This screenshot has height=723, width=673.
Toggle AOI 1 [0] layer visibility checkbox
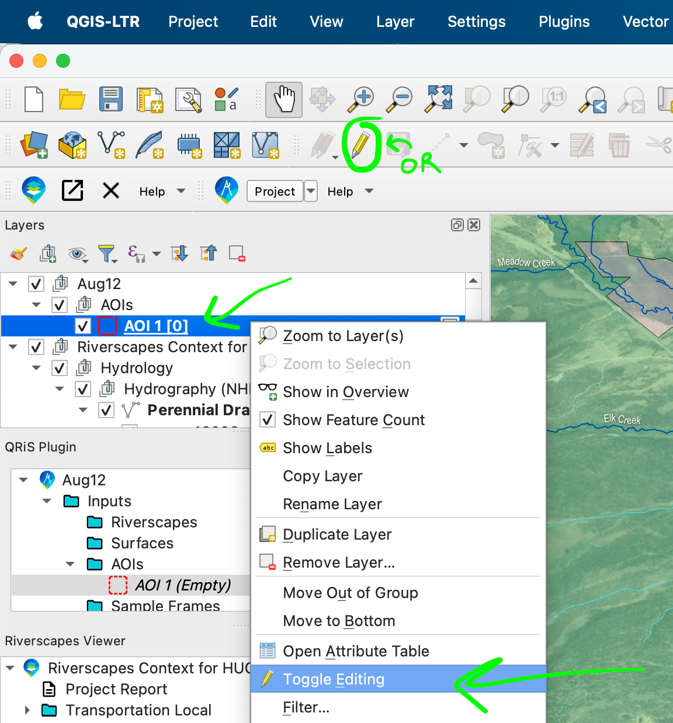pos(83,326)
